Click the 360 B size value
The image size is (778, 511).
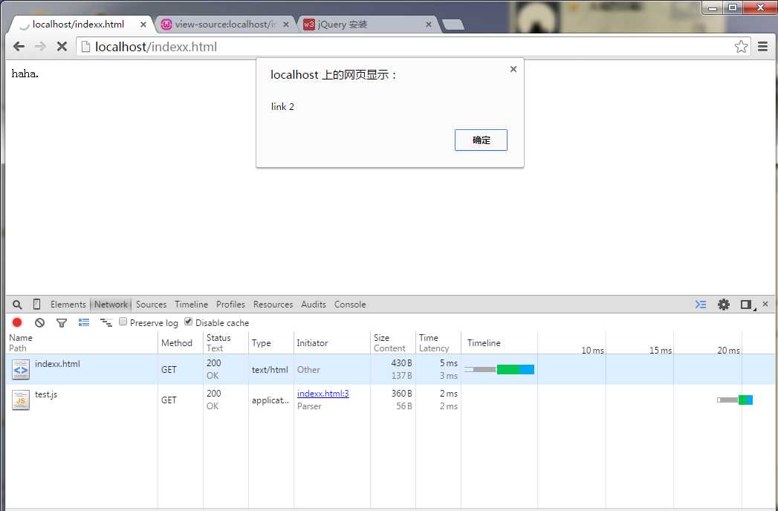(402, 394)
